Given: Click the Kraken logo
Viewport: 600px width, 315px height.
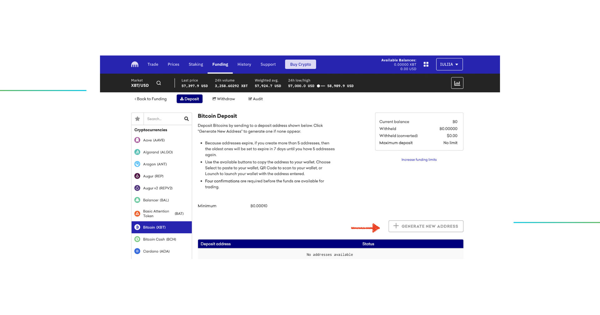Looking at the screenshot, I should pyautogui.click(x=134, y=64).
